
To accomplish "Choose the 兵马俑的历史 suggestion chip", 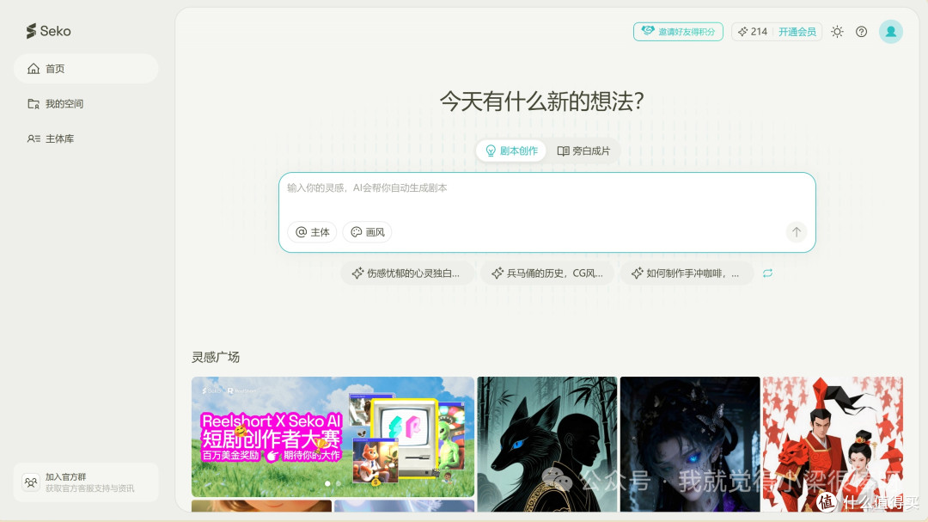I will click(x=547, y=273).
